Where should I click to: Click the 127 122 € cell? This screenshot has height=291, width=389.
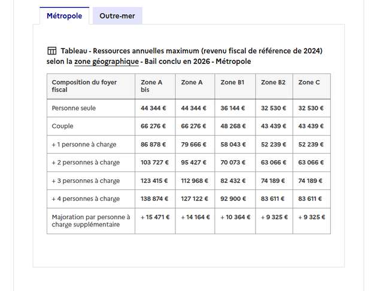pos(195,199)
